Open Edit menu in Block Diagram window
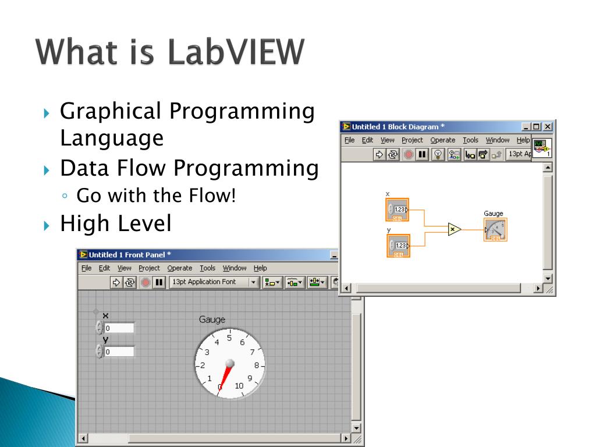This screenshot has width=596, height=447. click(x=367, y=140)
